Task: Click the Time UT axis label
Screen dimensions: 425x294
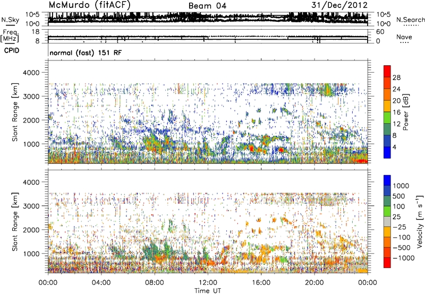Action: point(208,290)
